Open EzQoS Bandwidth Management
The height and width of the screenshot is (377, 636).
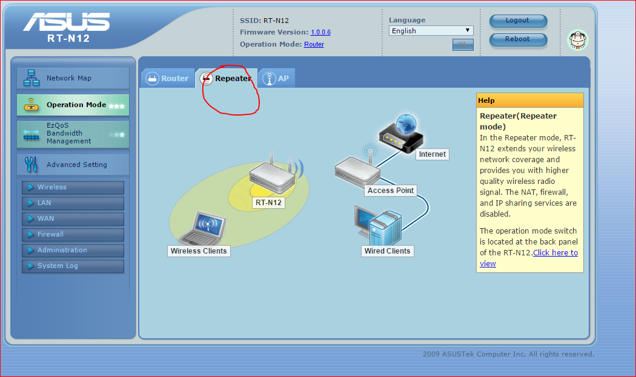click(73, 134)
